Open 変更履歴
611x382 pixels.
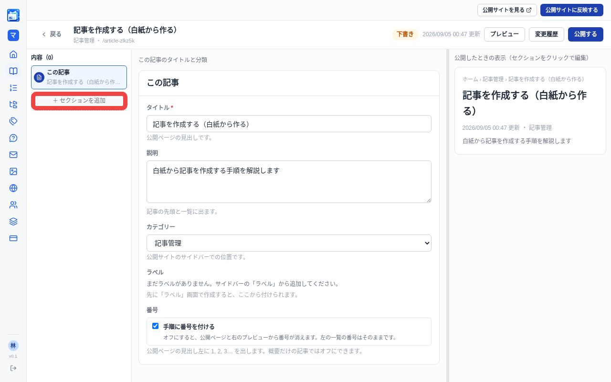(547, 34)
